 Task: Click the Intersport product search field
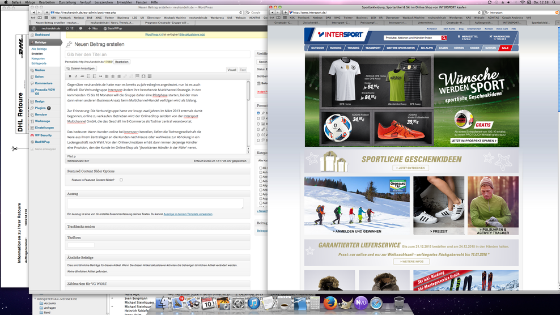[412, 38]
